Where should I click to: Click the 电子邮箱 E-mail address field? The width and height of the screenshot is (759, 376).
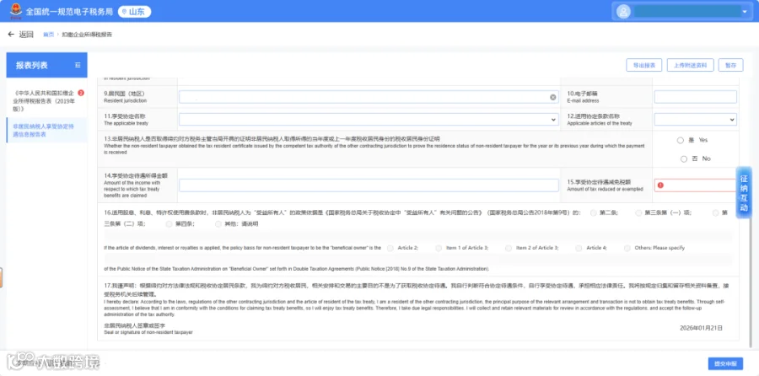(695, 97)
